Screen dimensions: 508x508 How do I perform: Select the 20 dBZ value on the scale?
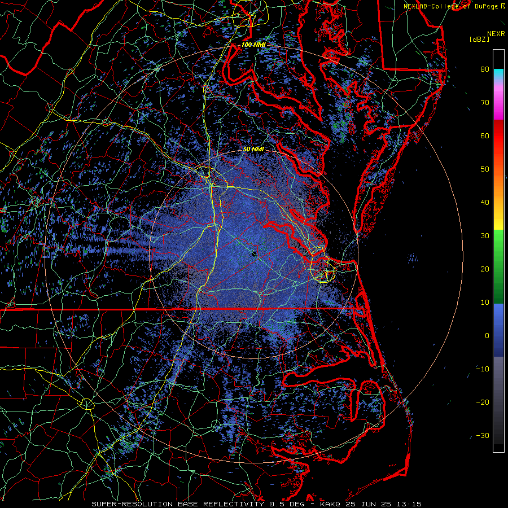point(485,269)
